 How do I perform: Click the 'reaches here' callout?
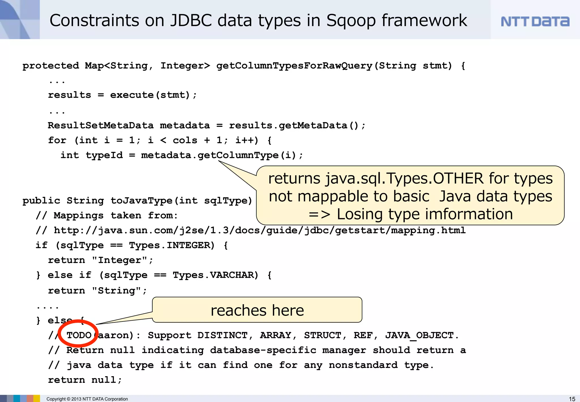257,310
